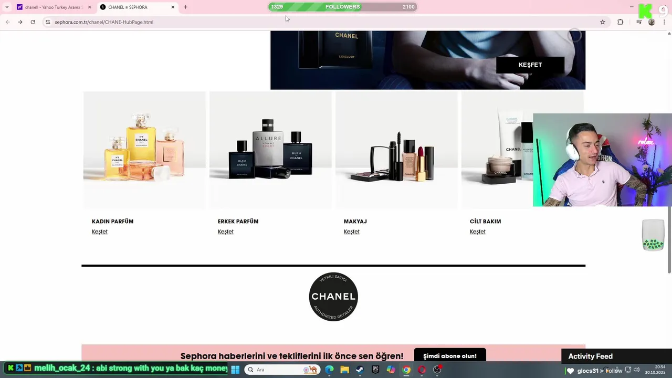Open the Erkek Parfüm product image
The image size is (672, 378).
coord(270,150)
